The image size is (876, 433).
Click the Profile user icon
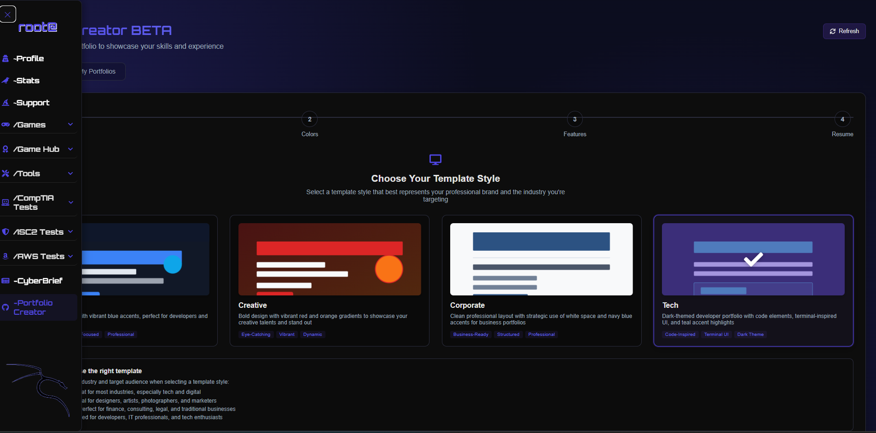[6, 58]
